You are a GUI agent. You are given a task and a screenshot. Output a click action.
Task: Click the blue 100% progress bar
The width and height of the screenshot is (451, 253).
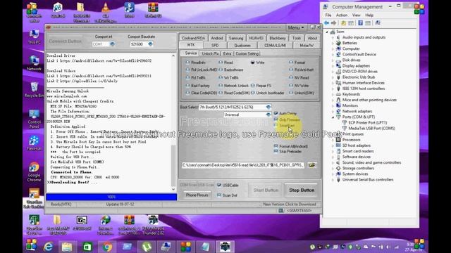[111, 197]
